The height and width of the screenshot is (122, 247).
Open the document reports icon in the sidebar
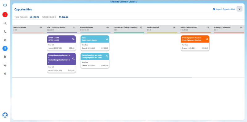pos(5,57)
